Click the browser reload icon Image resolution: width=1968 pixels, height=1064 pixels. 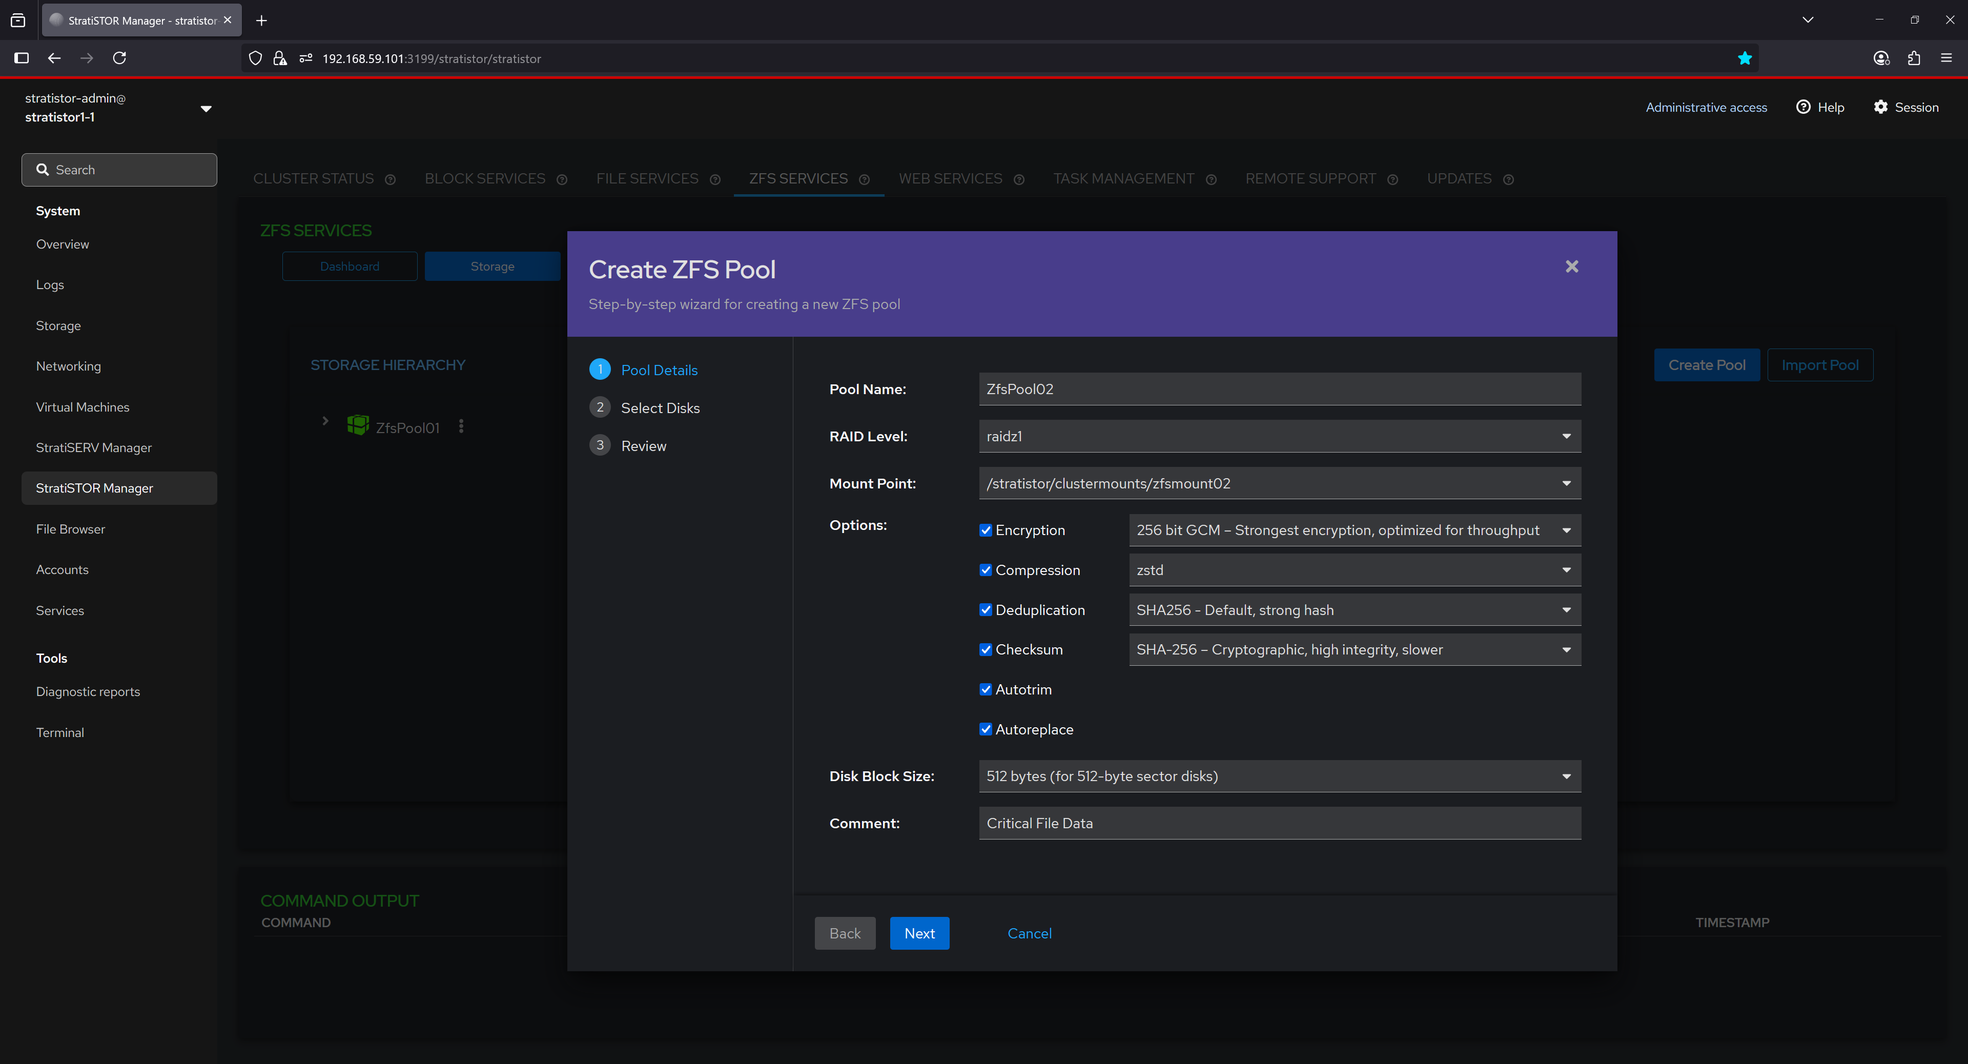[x=119, y=58]
